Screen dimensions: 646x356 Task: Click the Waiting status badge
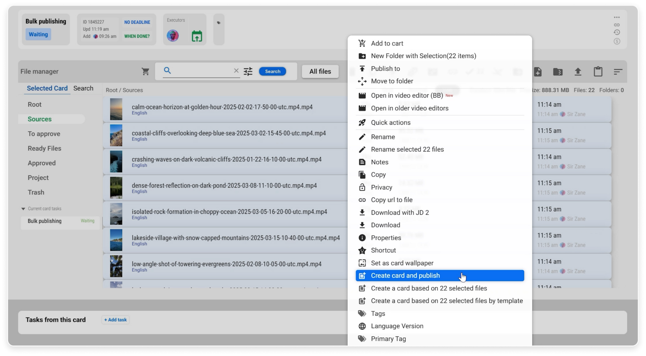38,34
